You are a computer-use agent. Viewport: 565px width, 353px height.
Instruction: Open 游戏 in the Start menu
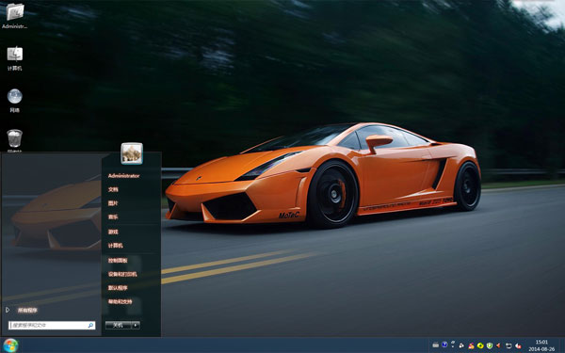click(113, 232)
